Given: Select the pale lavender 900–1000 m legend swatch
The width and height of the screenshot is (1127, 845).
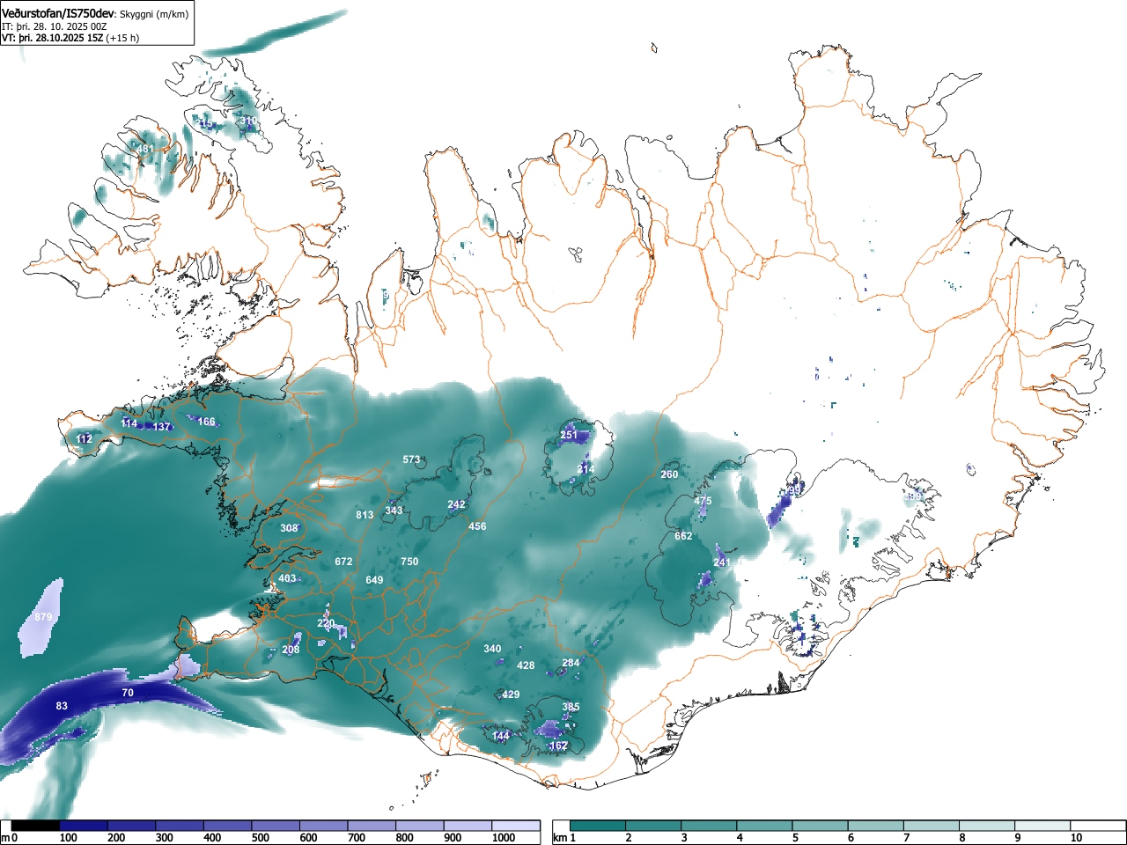Looking at the screenshot, I should click(468, 826).
